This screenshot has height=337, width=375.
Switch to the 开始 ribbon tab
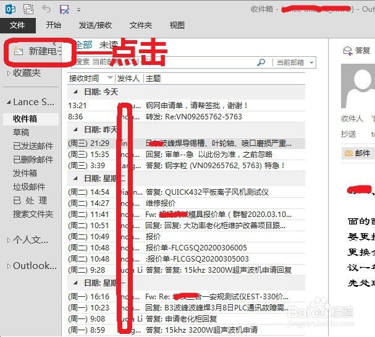click(54, 25)
